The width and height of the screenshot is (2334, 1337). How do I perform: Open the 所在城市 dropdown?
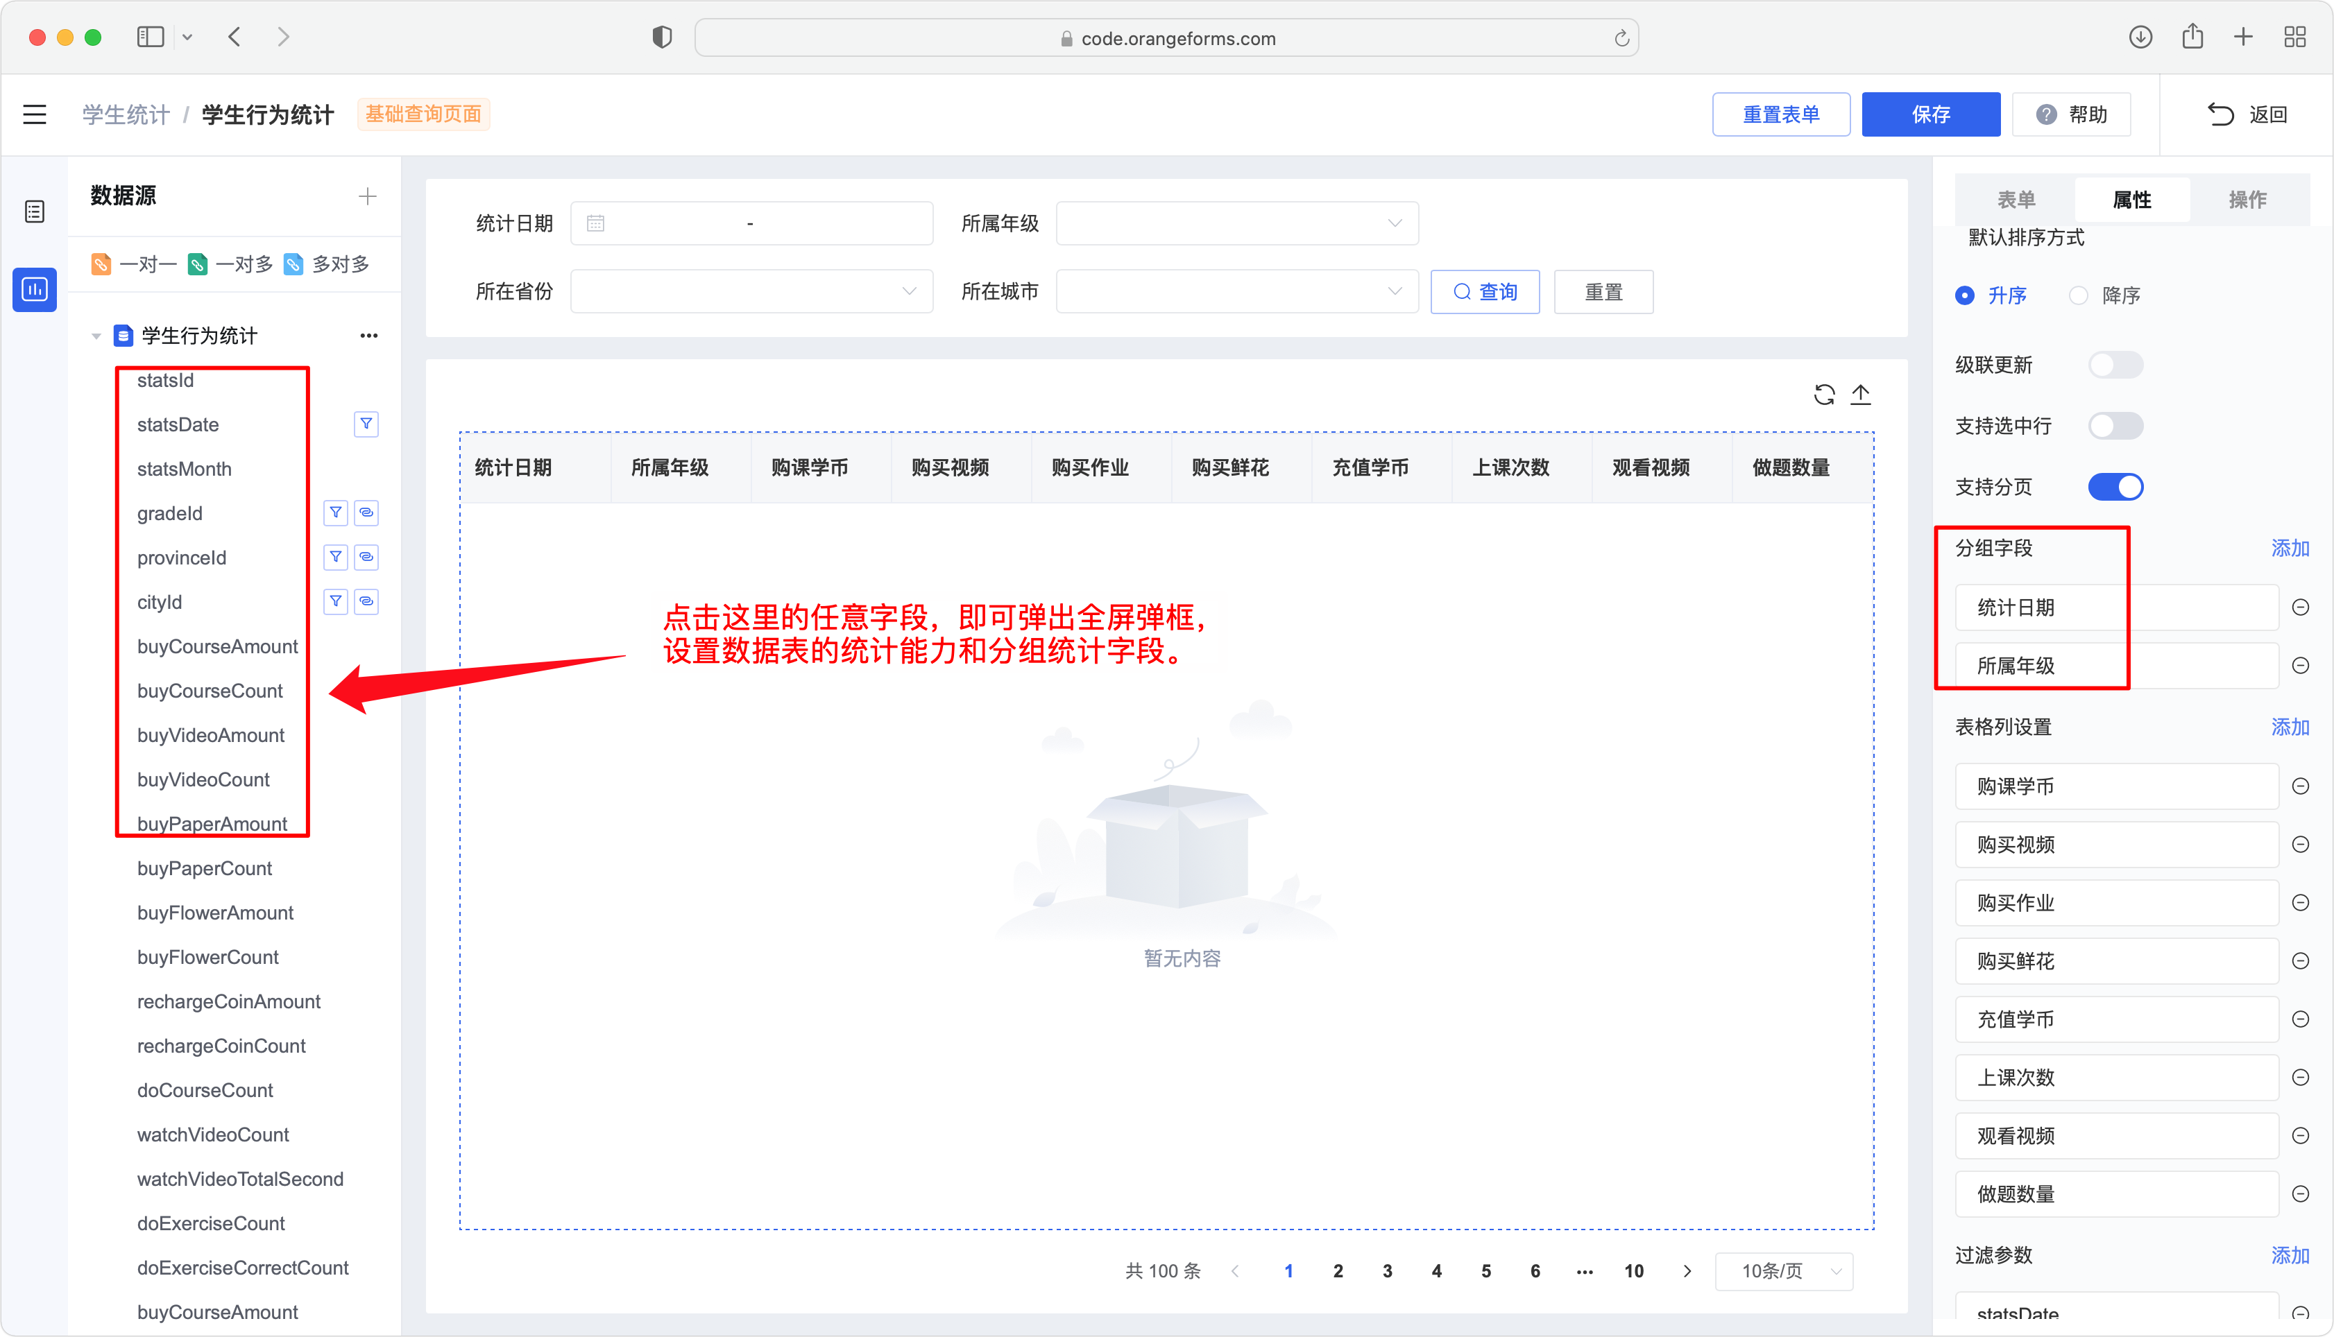click(1237, 291)
